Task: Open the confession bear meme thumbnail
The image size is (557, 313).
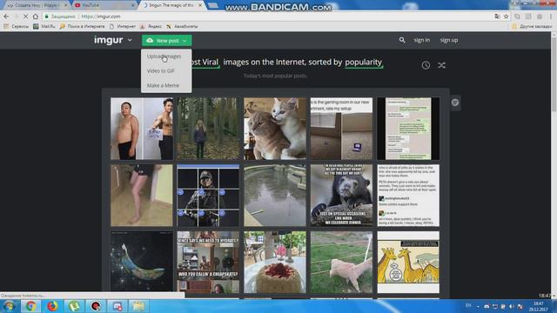Action: 341,195
